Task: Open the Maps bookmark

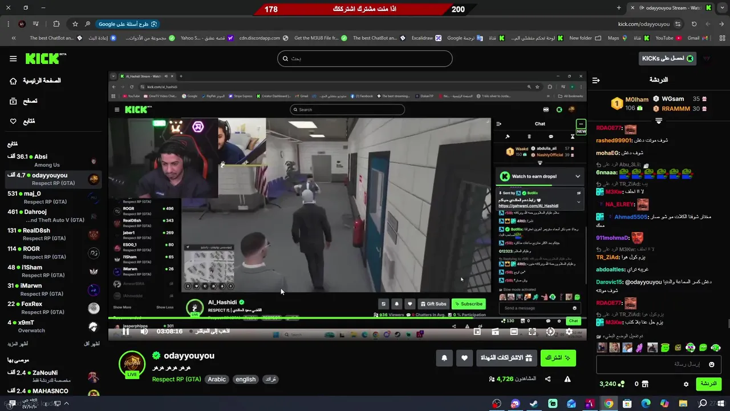Action: 618,38
